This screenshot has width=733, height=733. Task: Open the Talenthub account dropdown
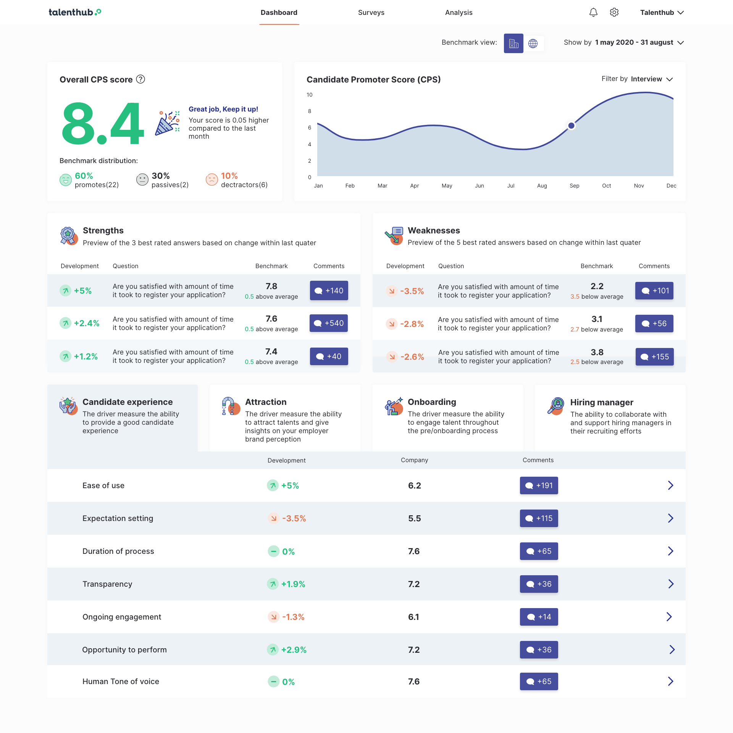tap(662, 13)
